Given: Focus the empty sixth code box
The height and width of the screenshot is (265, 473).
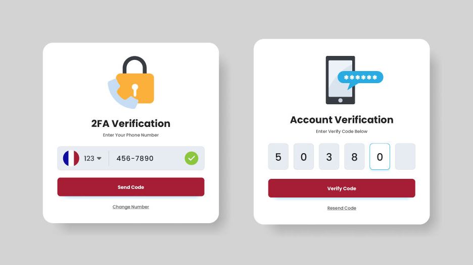Looking at the screenshot, I should [x=405, y=156].
